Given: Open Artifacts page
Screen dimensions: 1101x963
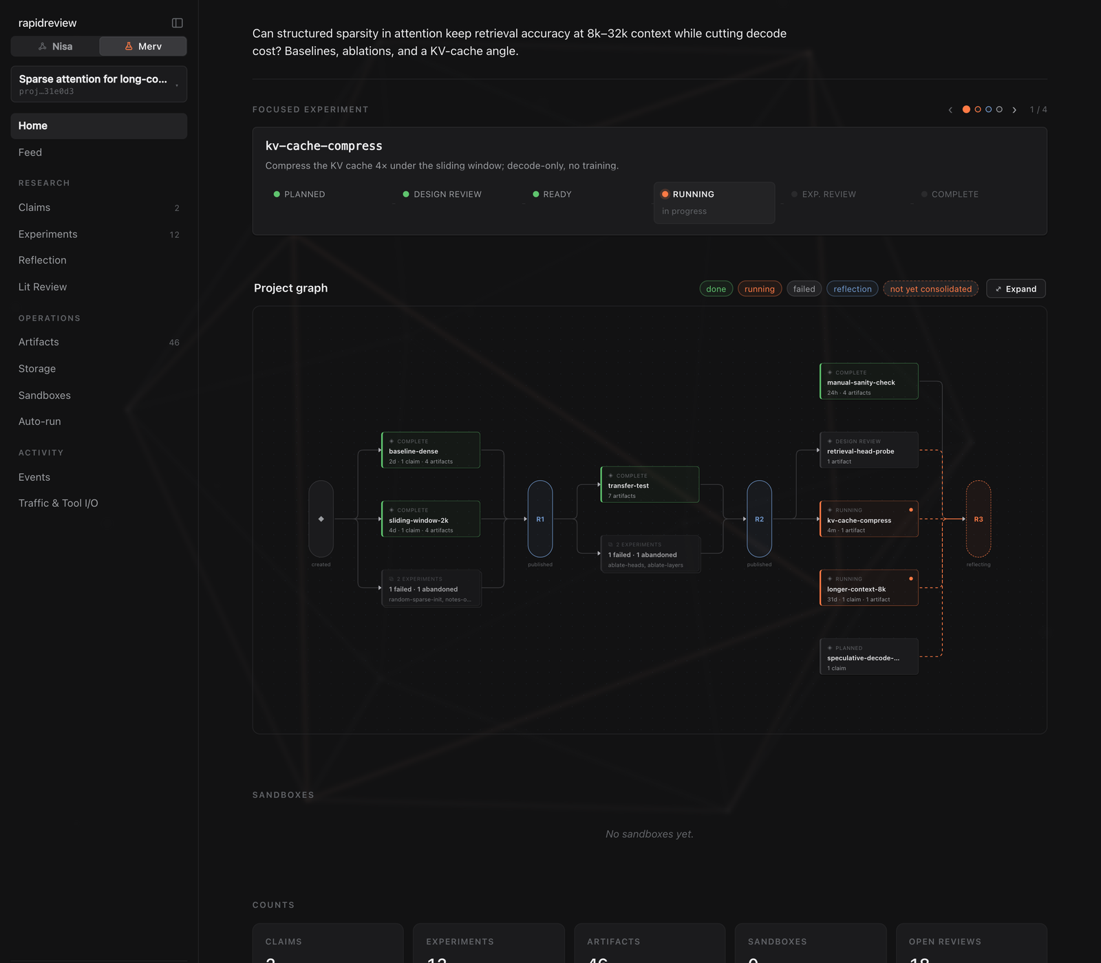Looking at the screenshot, I should pos(99,343).
